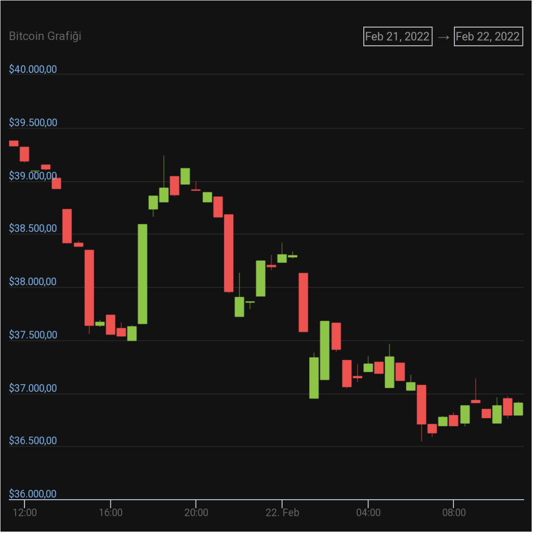This screenshot has width=533, height=533.
Task: Select the $37.500,00 price axis label
Action: [33, 335]
